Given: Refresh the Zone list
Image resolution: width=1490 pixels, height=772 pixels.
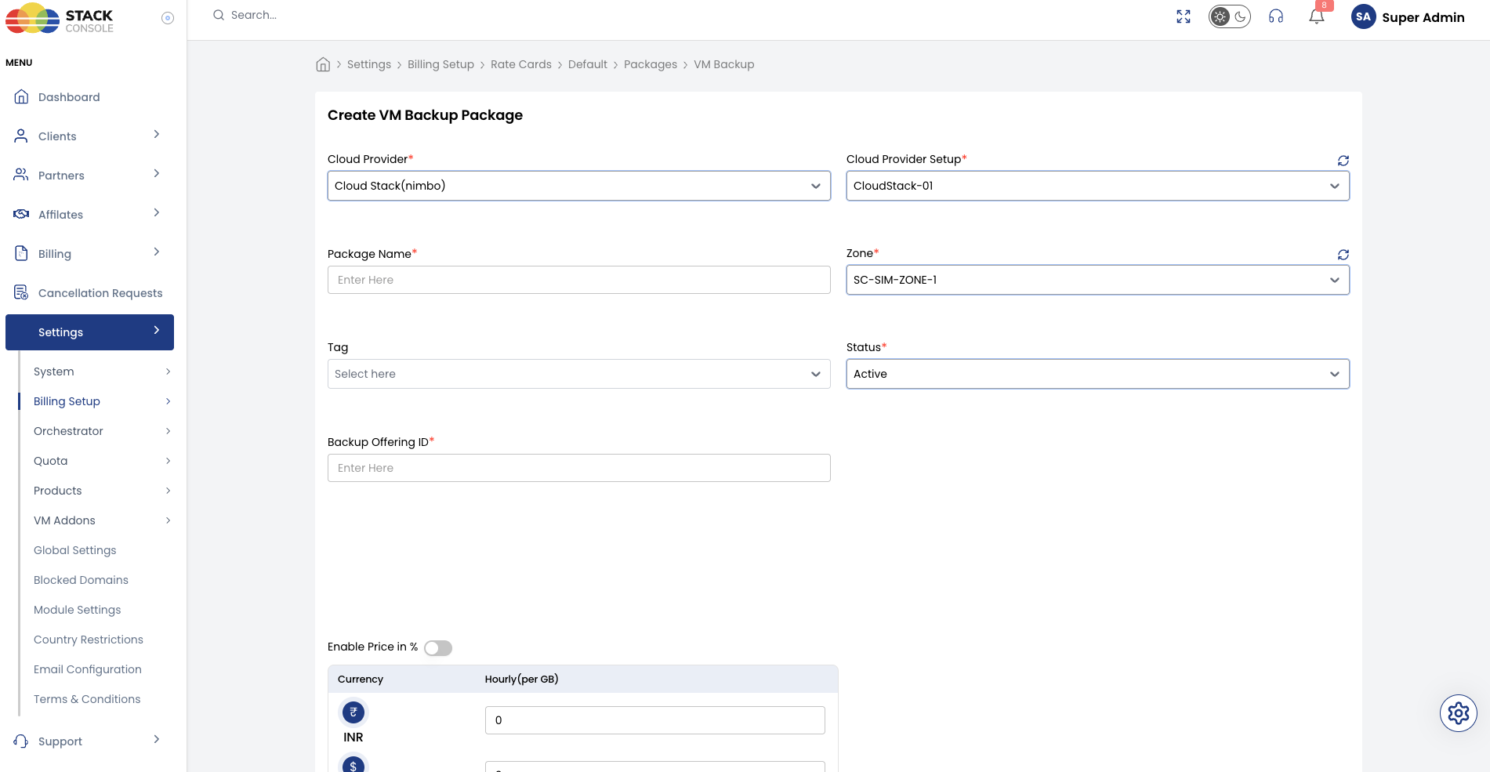Looking at the screenshot, I should [x=1343, y=255].
